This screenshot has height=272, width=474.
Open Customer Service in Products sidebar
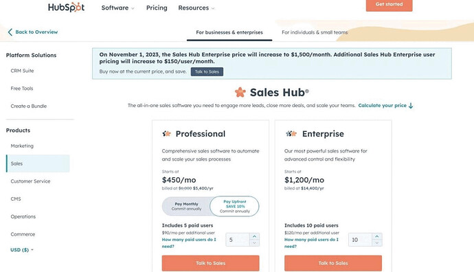pos(30,181)
